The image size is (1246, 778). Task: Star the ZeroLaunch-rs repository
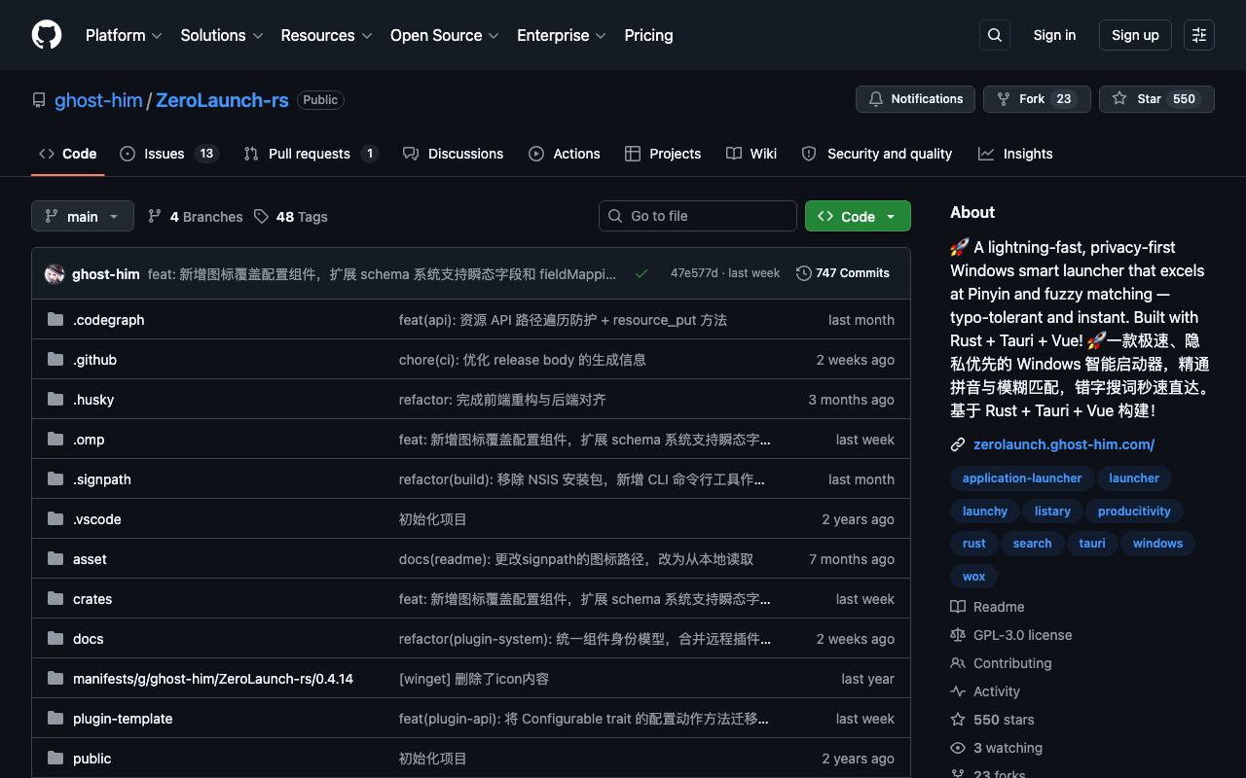pyautogui.click(x=1156, y=99)
